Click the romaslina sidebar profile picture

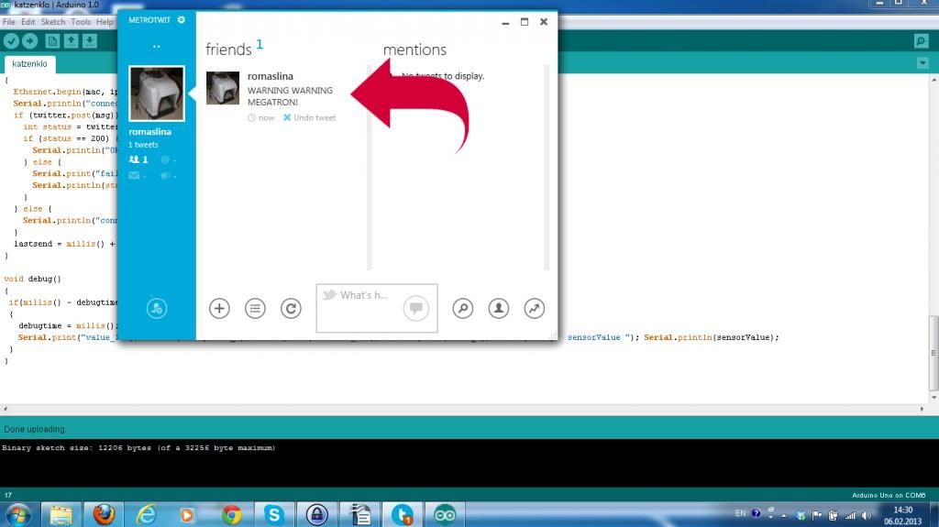point(157,93)
